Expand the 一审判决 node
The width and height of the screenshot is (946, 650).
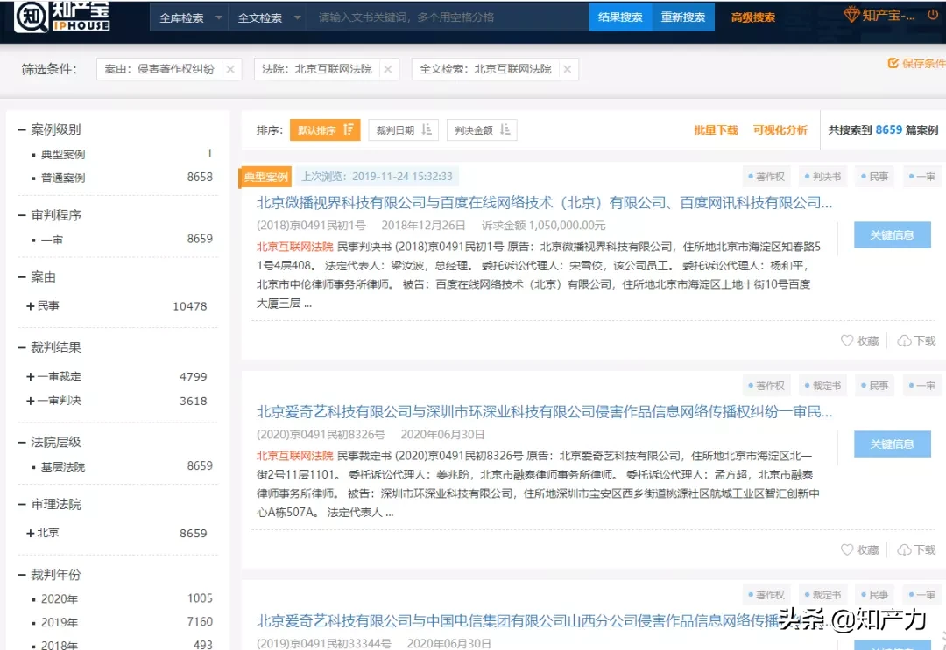click(30, 401)
